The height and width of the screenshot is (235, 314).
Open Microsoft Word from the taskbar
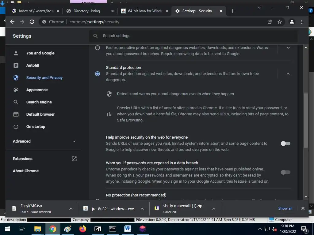[128, 229]
